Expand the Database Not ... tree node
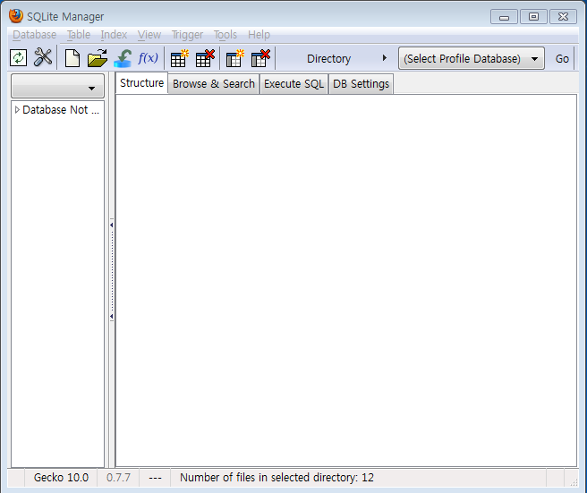587x493 pixels. 17,110
